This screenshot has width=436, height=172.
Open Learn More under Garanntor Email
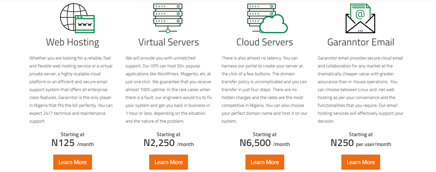(361, 162)
